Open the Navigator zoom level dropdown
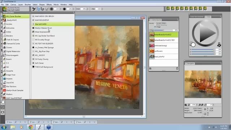The width and height of the screenshot is (231, 130). 197,105
